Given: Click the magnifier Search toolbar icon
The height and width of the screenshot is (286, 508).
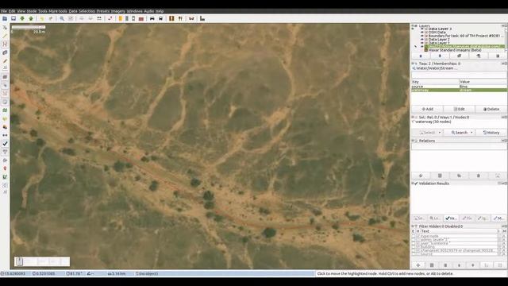Looking at the screenshot, I should point(62,18).
